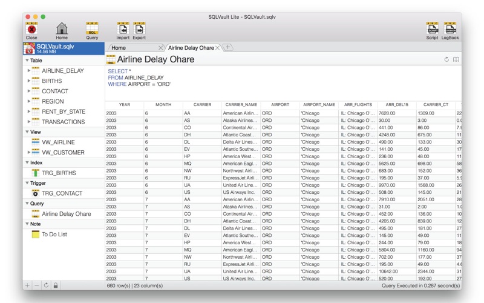Click the SQLVault.sqlv database icon

[29, 48]
